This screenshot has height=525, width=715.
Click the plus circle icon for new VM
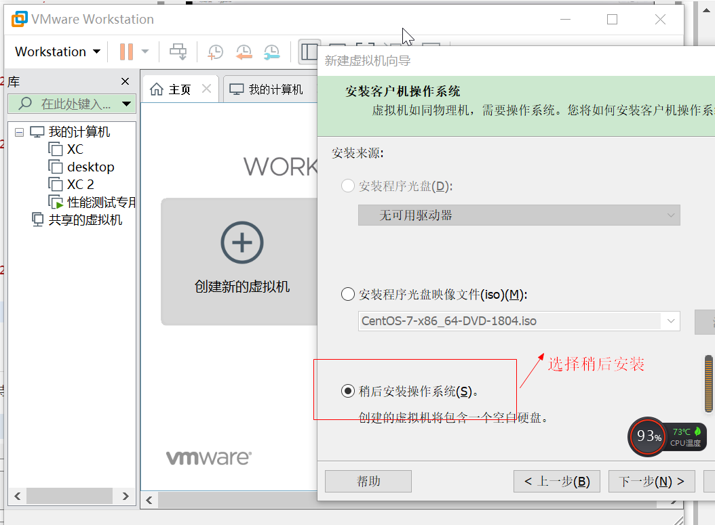(x=242, y=243)
